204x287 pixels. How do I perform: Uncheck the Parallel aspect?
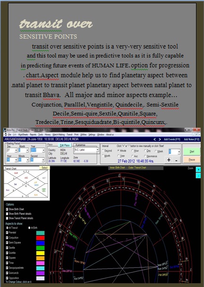pos(7,232)
